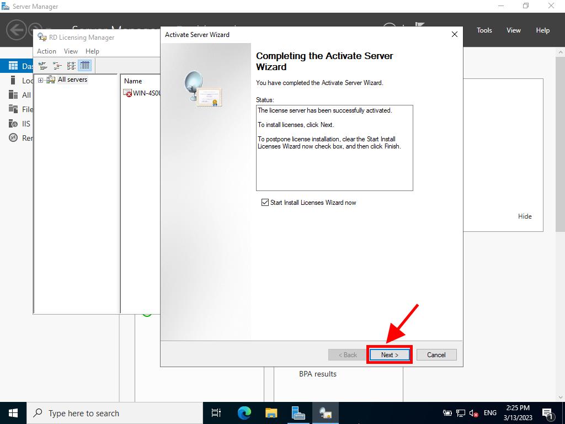Open the muted volume tray icon

473,413
